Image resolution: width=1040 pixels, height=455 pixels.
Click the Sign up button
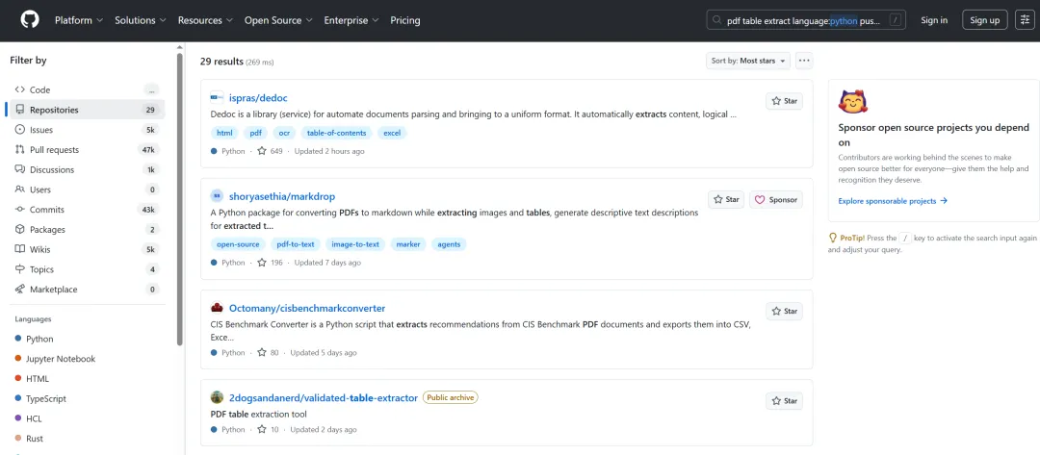(984, 20)
